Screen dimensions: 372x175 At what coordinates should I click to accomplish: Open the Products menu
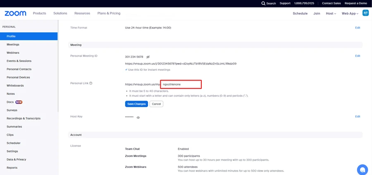(x=40, y=13)
